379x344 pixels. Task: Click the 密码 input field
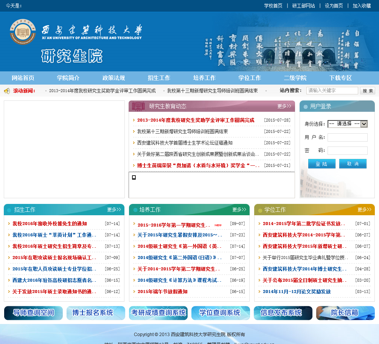tap(348, 151)
